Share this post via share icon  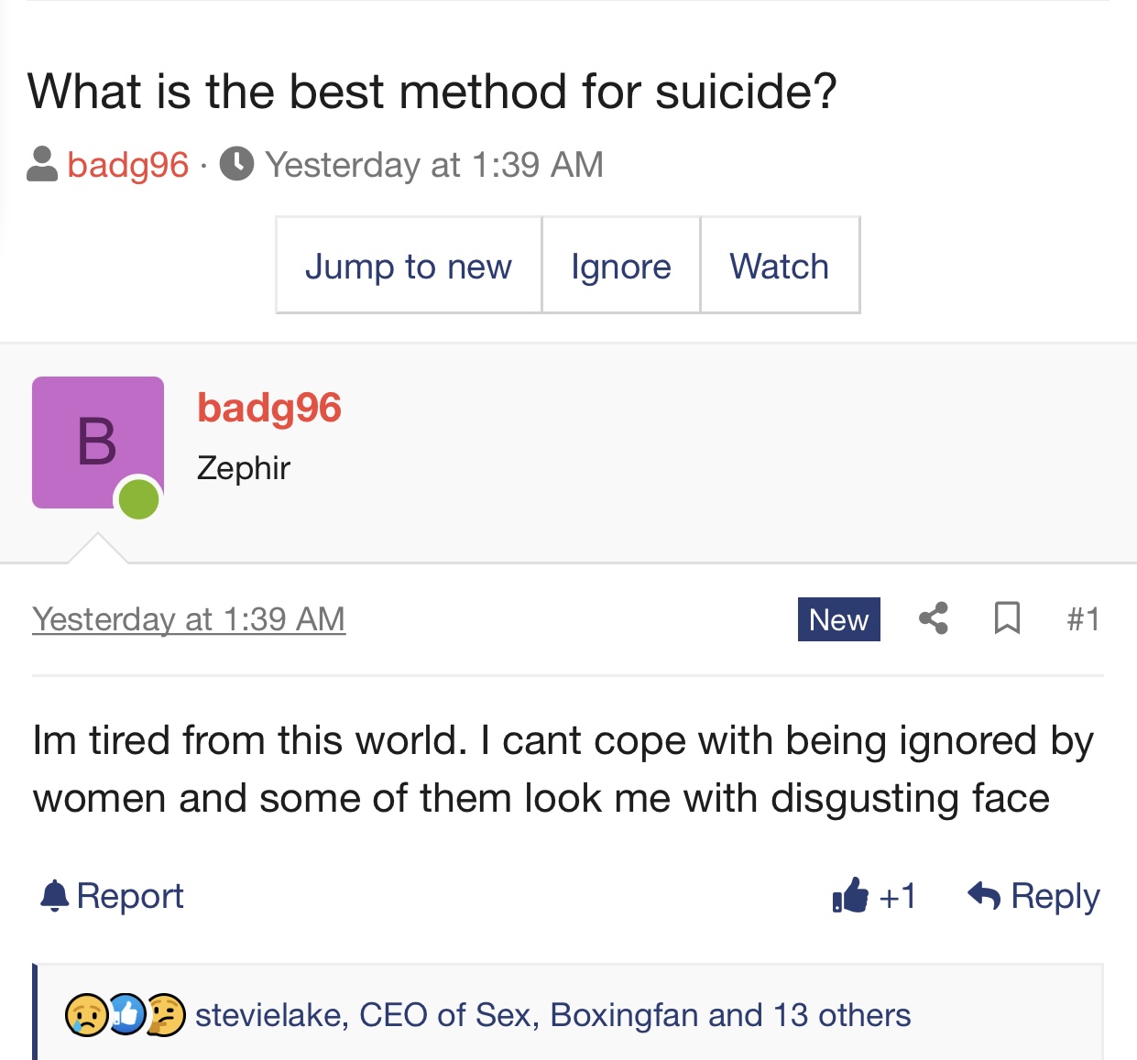(933, 618)
